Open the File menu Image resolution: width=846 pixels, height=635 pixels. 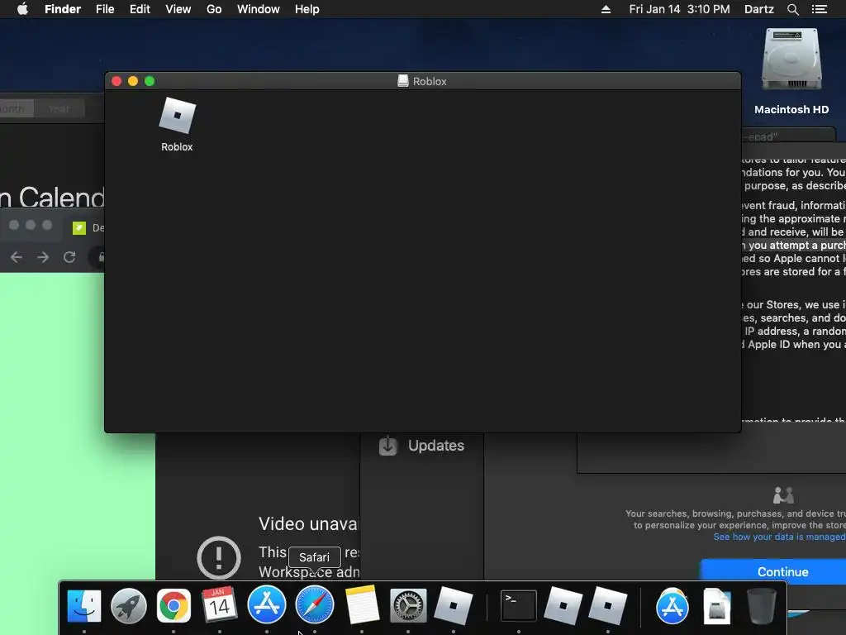click(x=105, y=9)
